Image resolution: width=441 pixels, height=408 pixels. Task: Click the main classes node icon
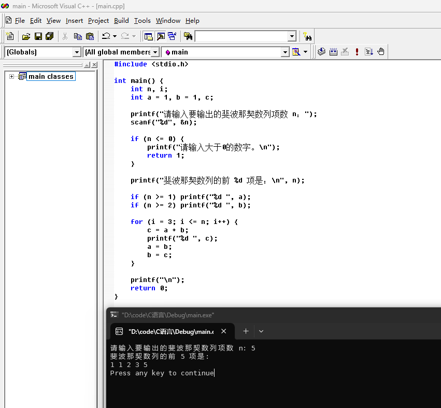[x=22, y=76]
